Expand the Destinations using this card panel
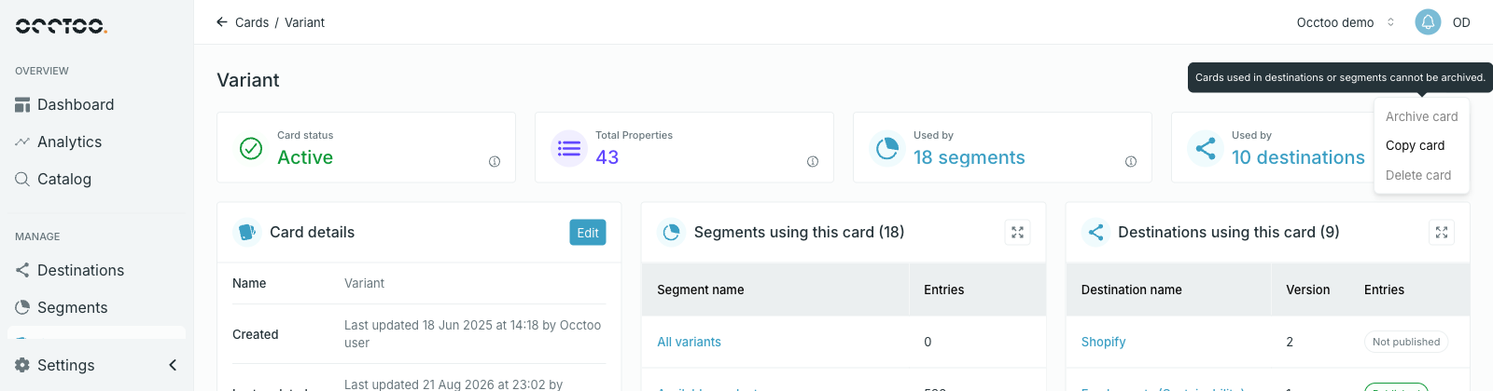 (1442, 233)
